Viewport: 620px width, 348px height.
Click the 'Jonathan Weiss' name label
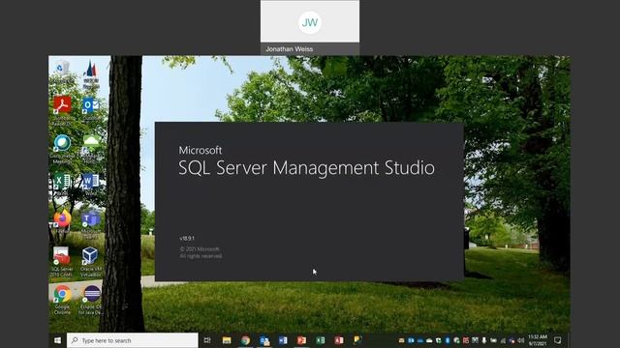[x=290, y=49]
